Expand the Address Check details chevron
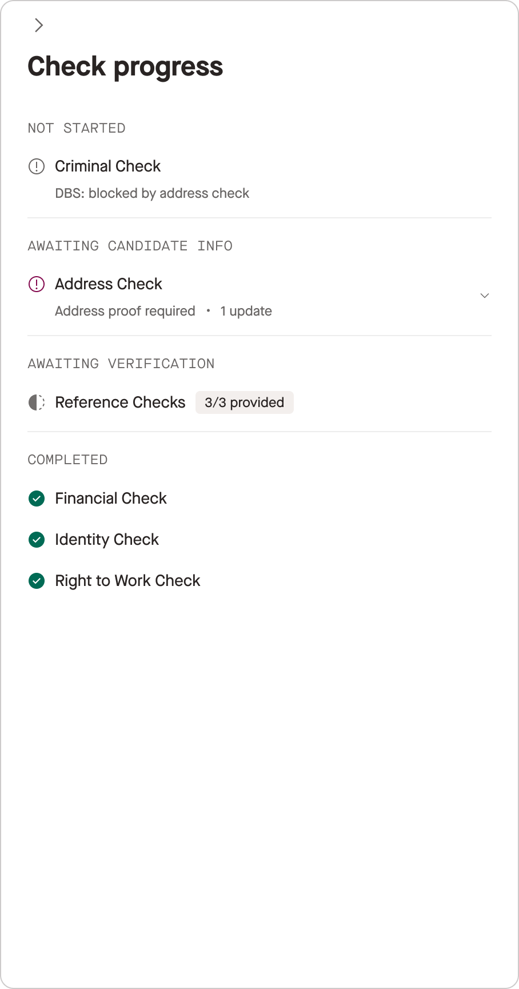The height and width of the screenshot is (989, 519). click(x=485, y=296)
